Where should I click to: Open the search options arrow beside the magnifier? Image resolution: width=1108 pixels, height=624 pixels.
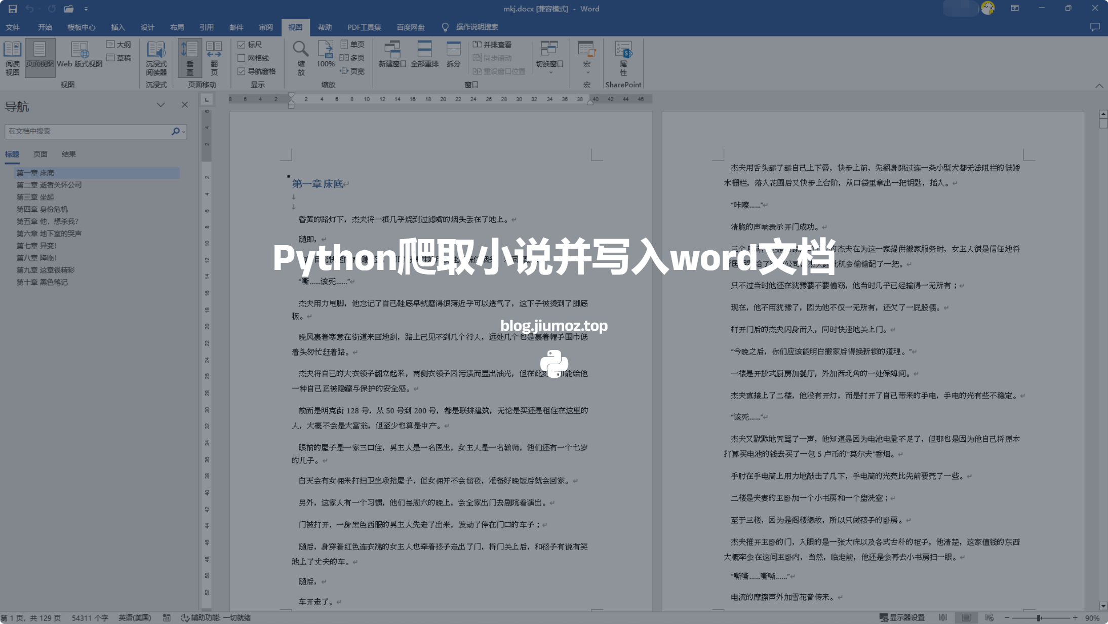(x=184, y=132)
